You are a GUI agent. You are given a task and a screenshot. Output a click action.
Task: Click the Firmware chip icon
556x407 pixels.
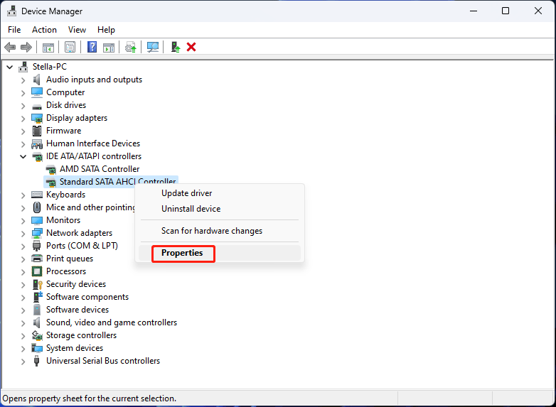pyautogui.click(x=37, y=131)
